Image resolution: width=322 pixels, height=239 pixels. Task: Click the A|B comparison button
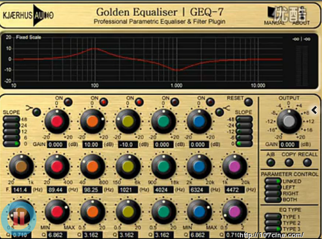271,163
